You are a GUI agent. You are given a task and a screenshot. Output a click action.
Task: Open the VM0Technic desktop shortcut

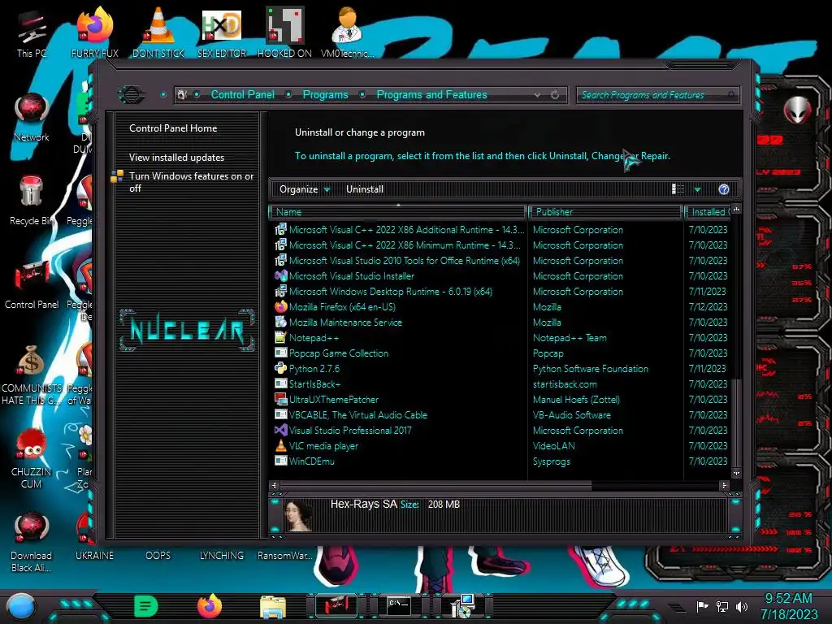tap(347, 32)
